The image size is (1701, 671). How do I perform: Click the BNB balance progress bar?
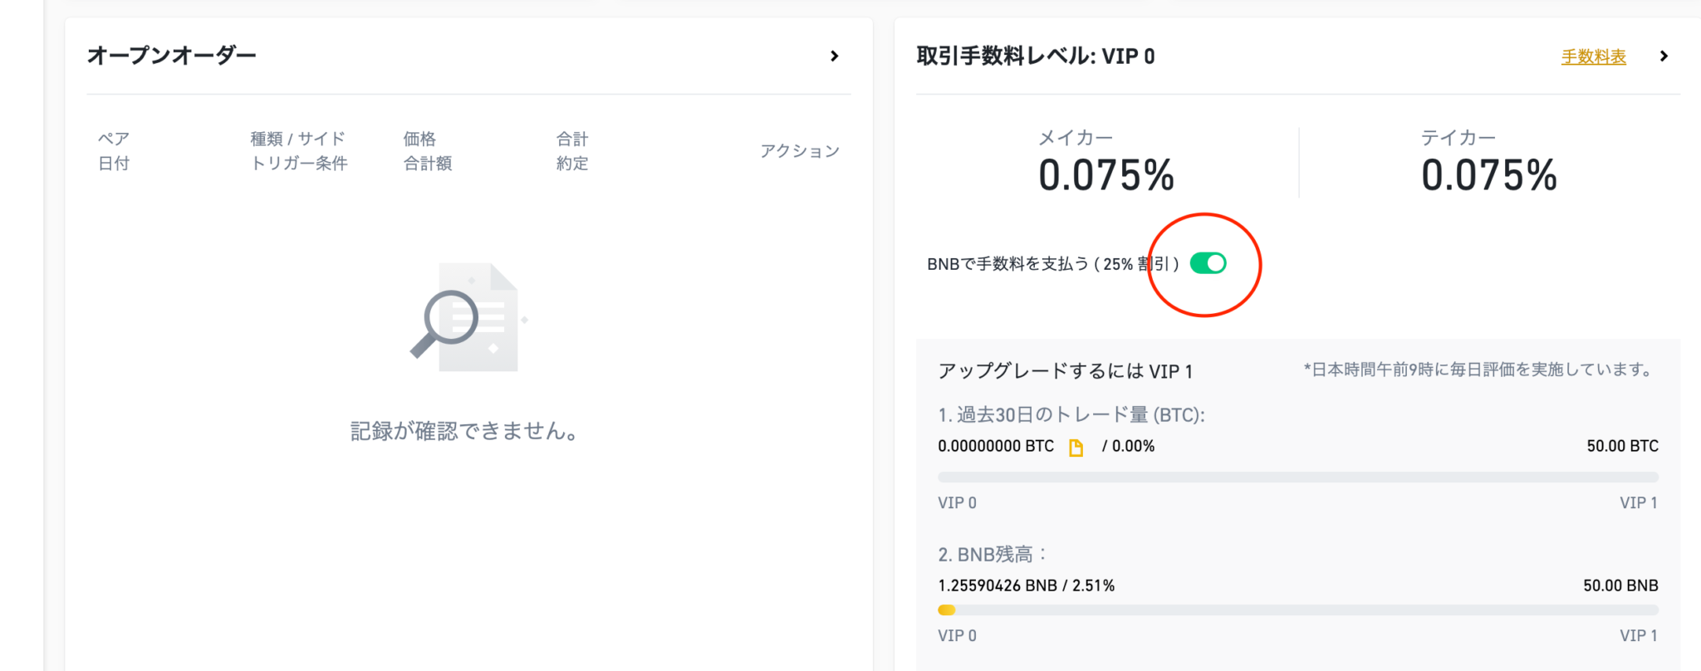click(x=1297, y=610)
